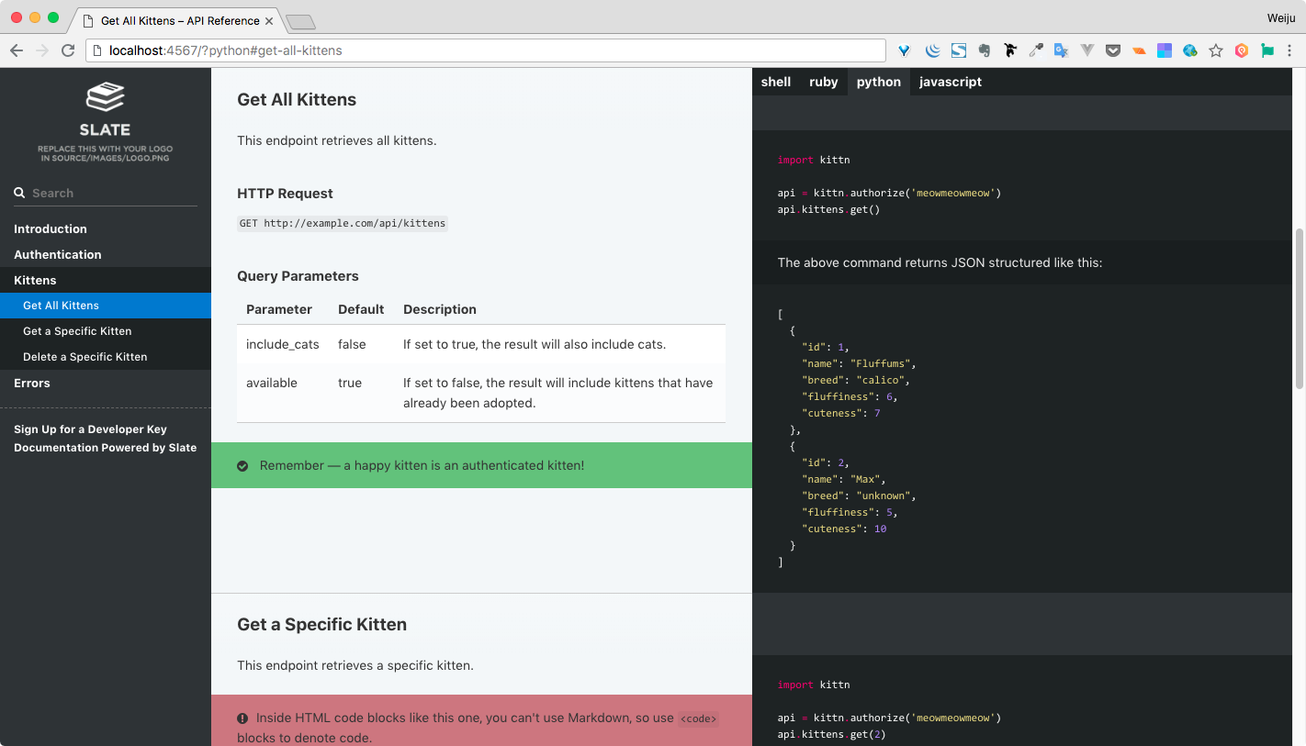Navigate to Delete a Specific Kitten

click(x=84, y=357)
